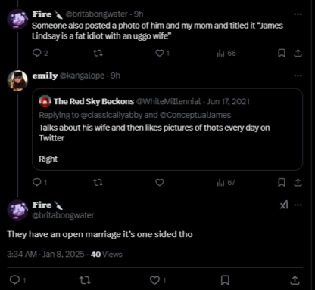Repost the open marriage tweet
The image size is (315, 290).
point(85,280)
